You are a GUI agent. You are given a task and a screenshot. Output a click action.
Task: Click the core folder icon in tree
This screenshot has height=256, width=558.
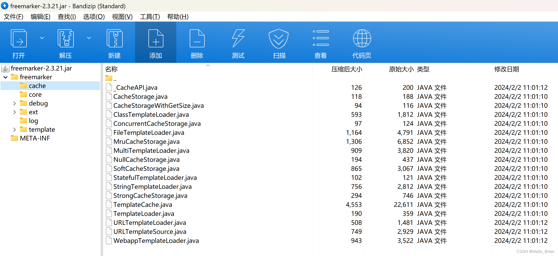coord(23,94)
